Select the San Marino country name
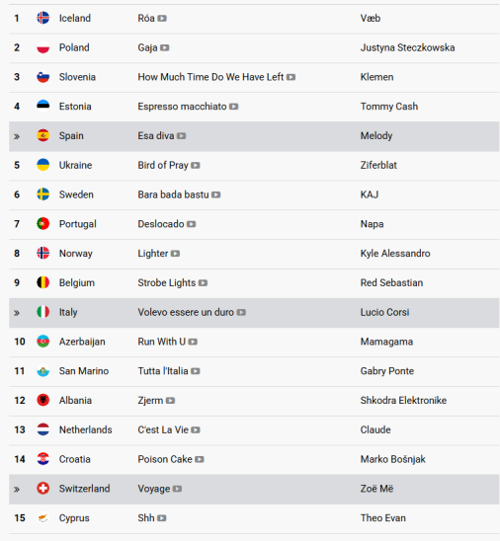 click(x=84, y=371)
